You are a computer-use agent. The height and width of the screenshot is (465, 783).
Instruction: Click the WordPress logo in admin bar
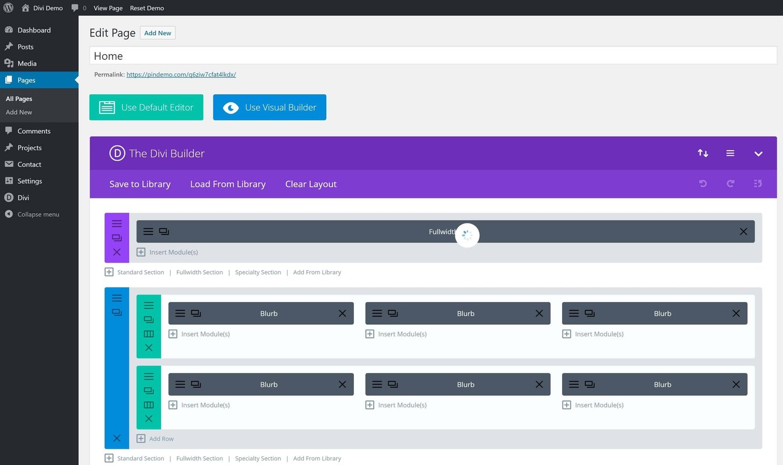click(8, 8)
